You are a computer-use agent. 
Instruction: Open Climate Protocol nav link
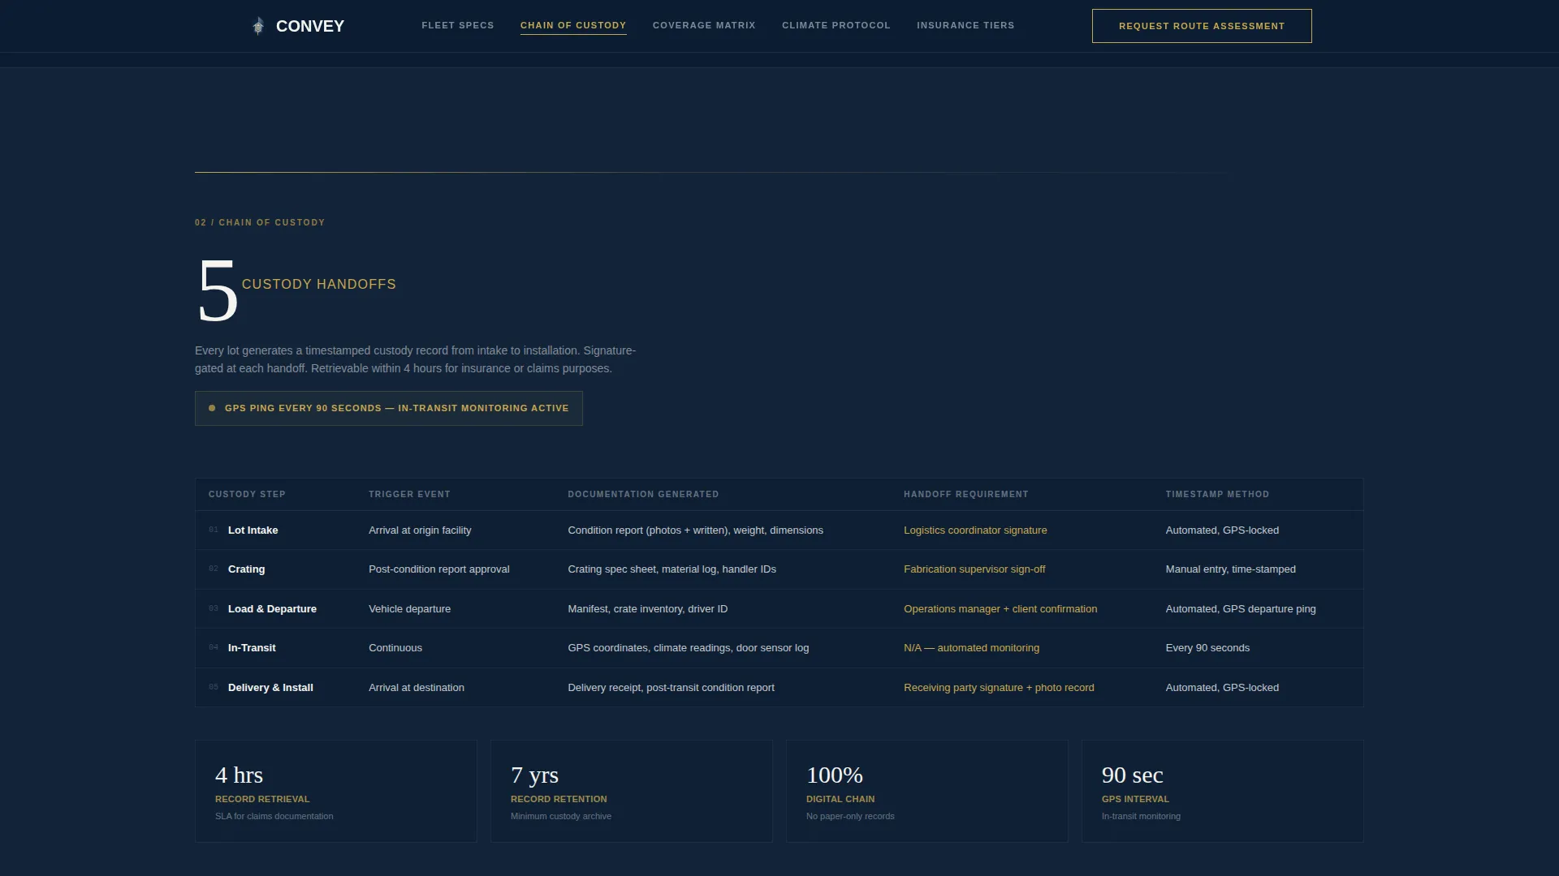(836, 25)
